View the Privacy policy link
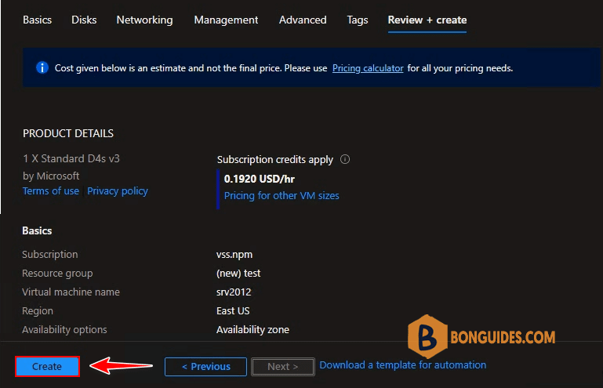The width and height of the screenshot is (603, 388). tap(118, 191)
